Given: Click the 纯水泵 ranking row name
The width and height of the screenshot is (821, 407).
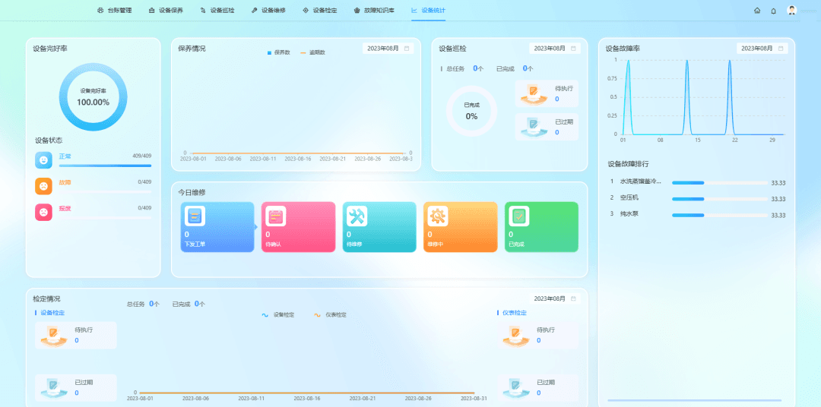Looking at the screenshot, I should click(629, 214).
